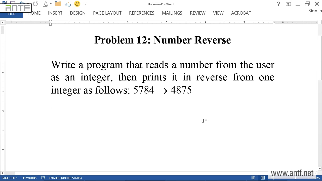Open Print Preview from Quick Access toolbar
Image resolution: width=322 pixels, height=181 pixels.
coord(45,4)
